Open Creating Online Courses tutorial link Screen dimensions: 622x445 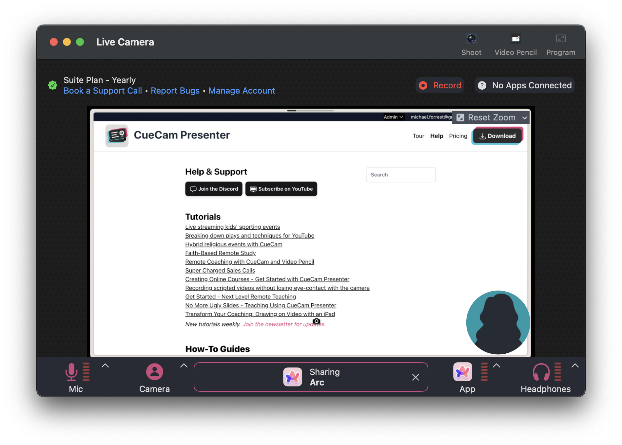(x=267, y=279)
